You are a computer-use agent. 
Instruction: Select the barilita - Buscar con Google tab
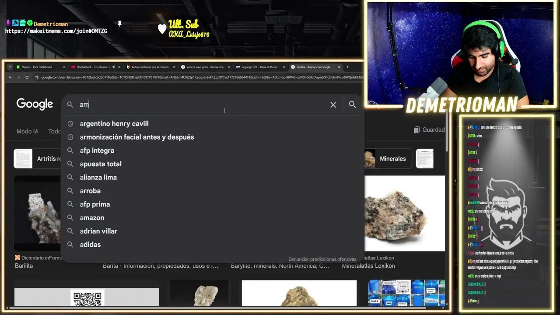pyautogui.click(x=313, y=67)
